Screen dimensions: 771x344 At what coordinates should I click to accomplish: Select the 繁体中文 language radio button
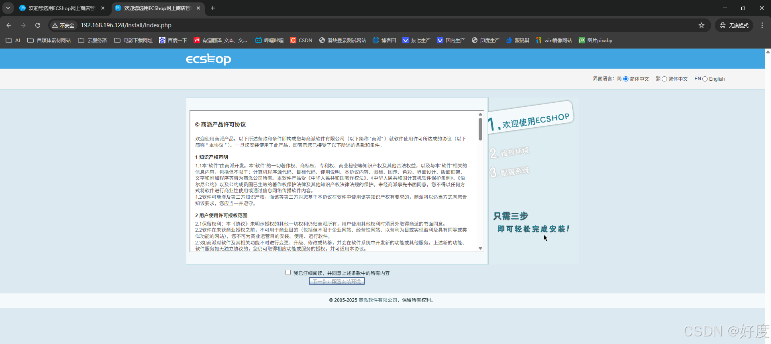pyautogui.click(x=664, y=79)
